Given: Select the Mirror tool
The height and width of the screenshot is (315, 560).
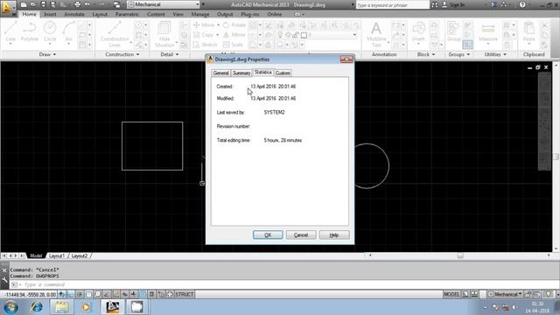Looking at the screenshot, I should (x=234, y=35).
